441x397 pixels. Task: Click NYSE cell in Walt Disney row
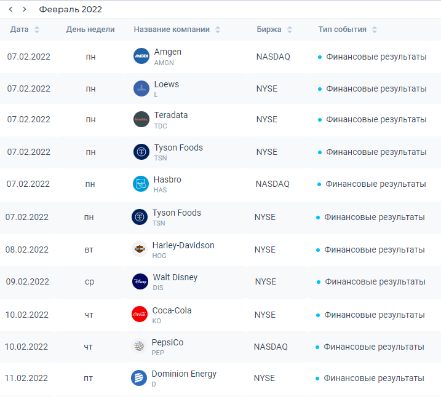click(266, 282)
